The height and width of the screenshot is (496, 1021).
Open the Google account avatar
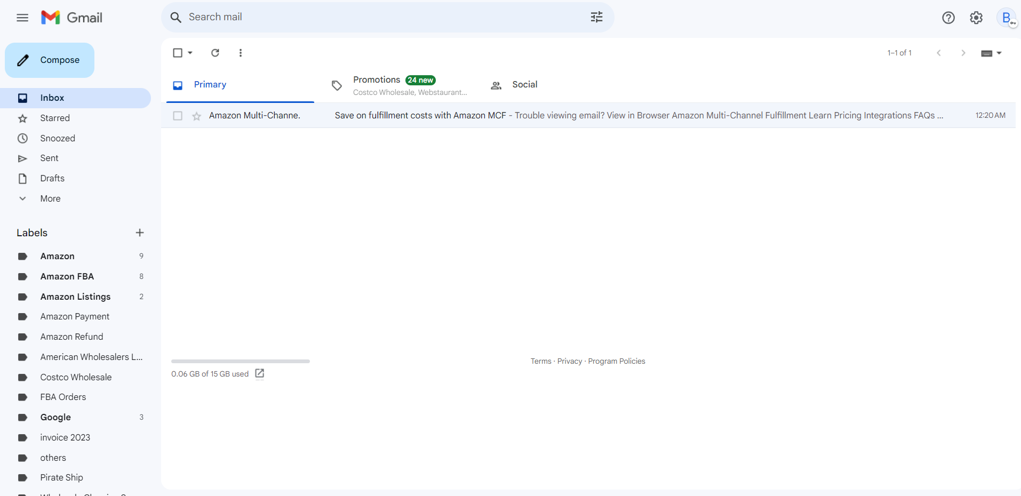(x=1007, y=18)
